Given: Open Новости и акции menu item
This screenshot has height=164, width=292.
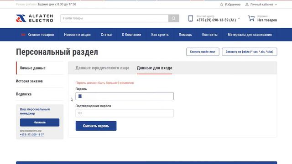Looking at the screenshot, I should (x=77, y=35).
